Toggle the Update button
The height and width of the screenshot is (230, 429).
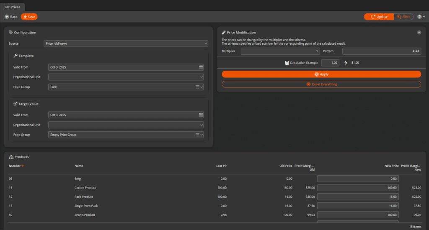click(x=379, y=17)
